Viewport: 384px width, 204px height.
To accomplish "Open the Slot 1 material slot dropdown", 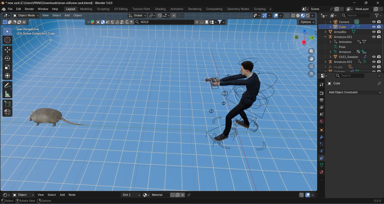I will [x=131, y=195].
